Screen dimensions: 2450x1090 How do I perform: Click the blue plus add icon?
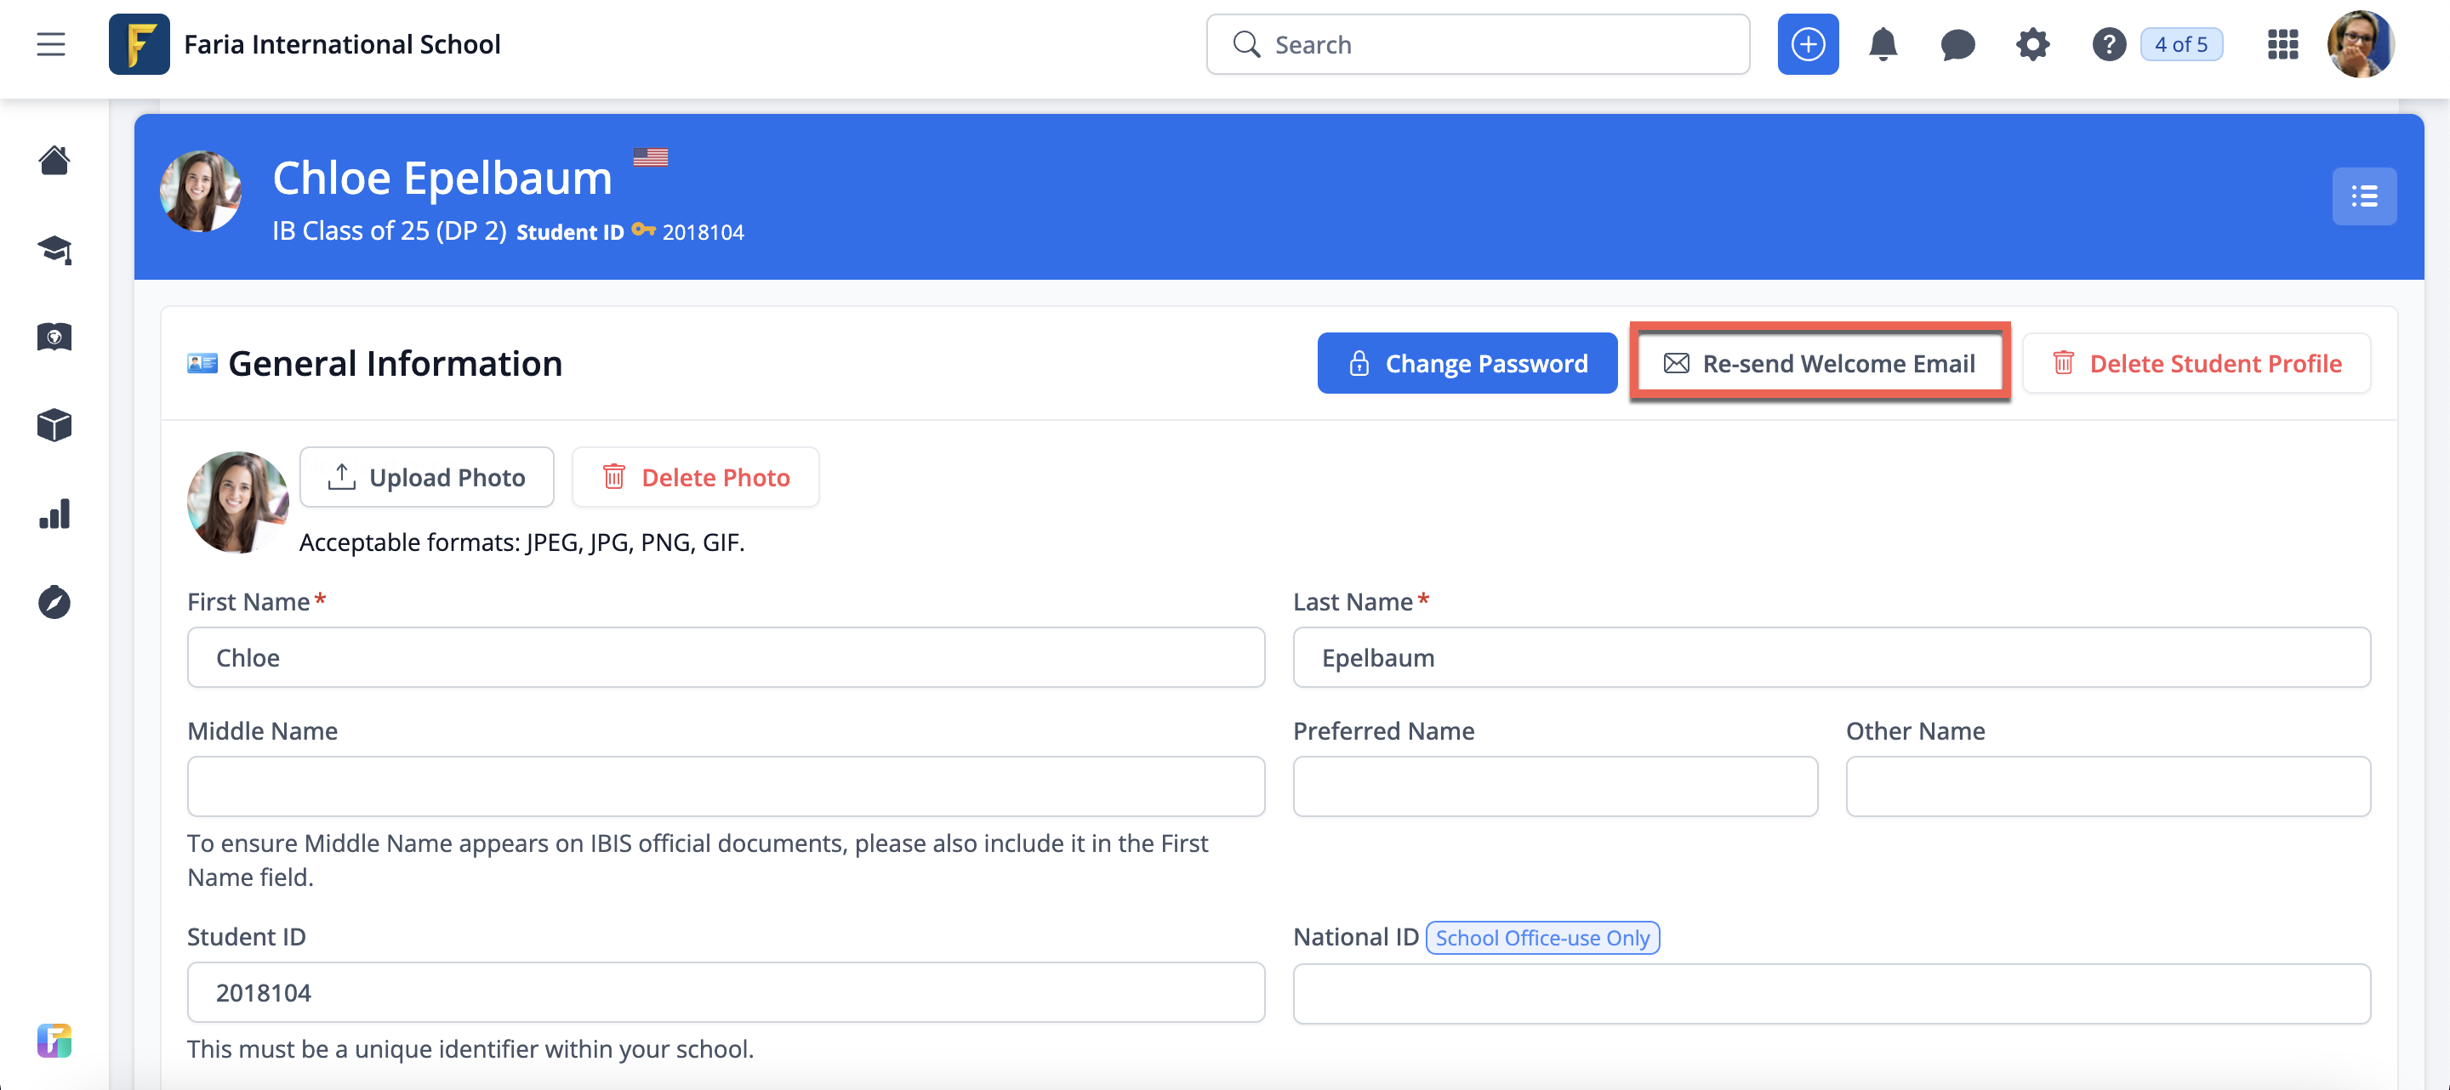coord(1807,45)
